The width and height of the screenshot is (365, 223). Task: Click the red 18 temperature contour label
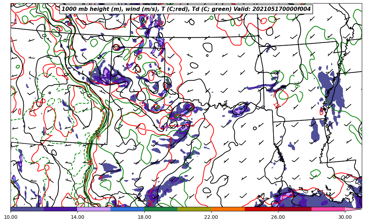pos(277,105)
